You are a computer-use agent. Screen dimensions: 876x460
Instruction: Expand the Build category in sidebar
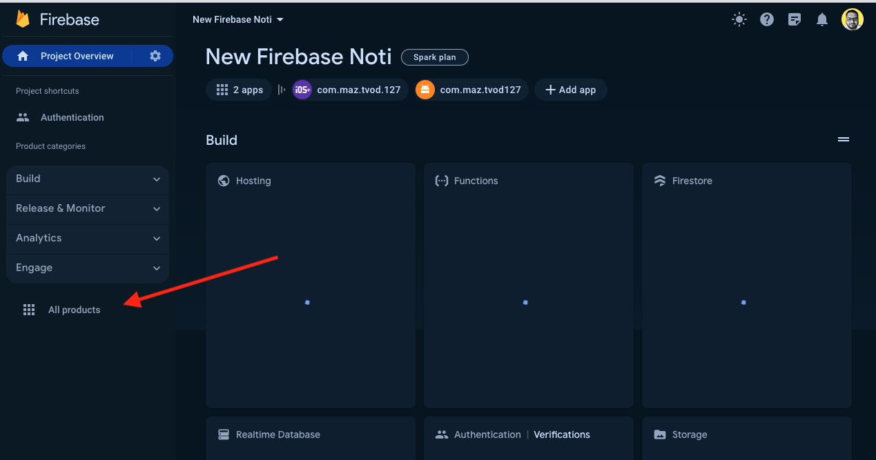tap(88, 179)
